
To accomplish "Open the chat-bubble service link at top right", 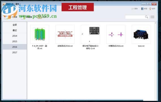I will (x=134, y=9).
